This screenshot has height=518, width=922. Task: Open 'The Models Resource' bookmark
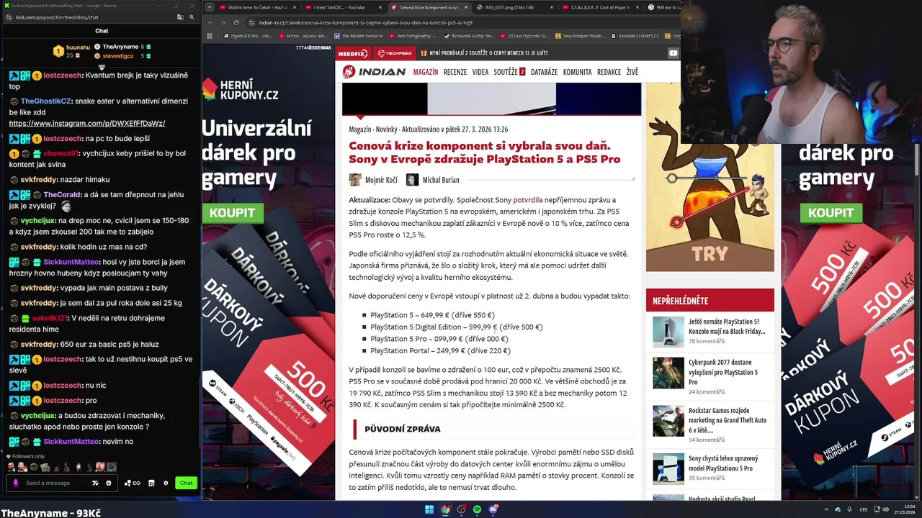358,35
